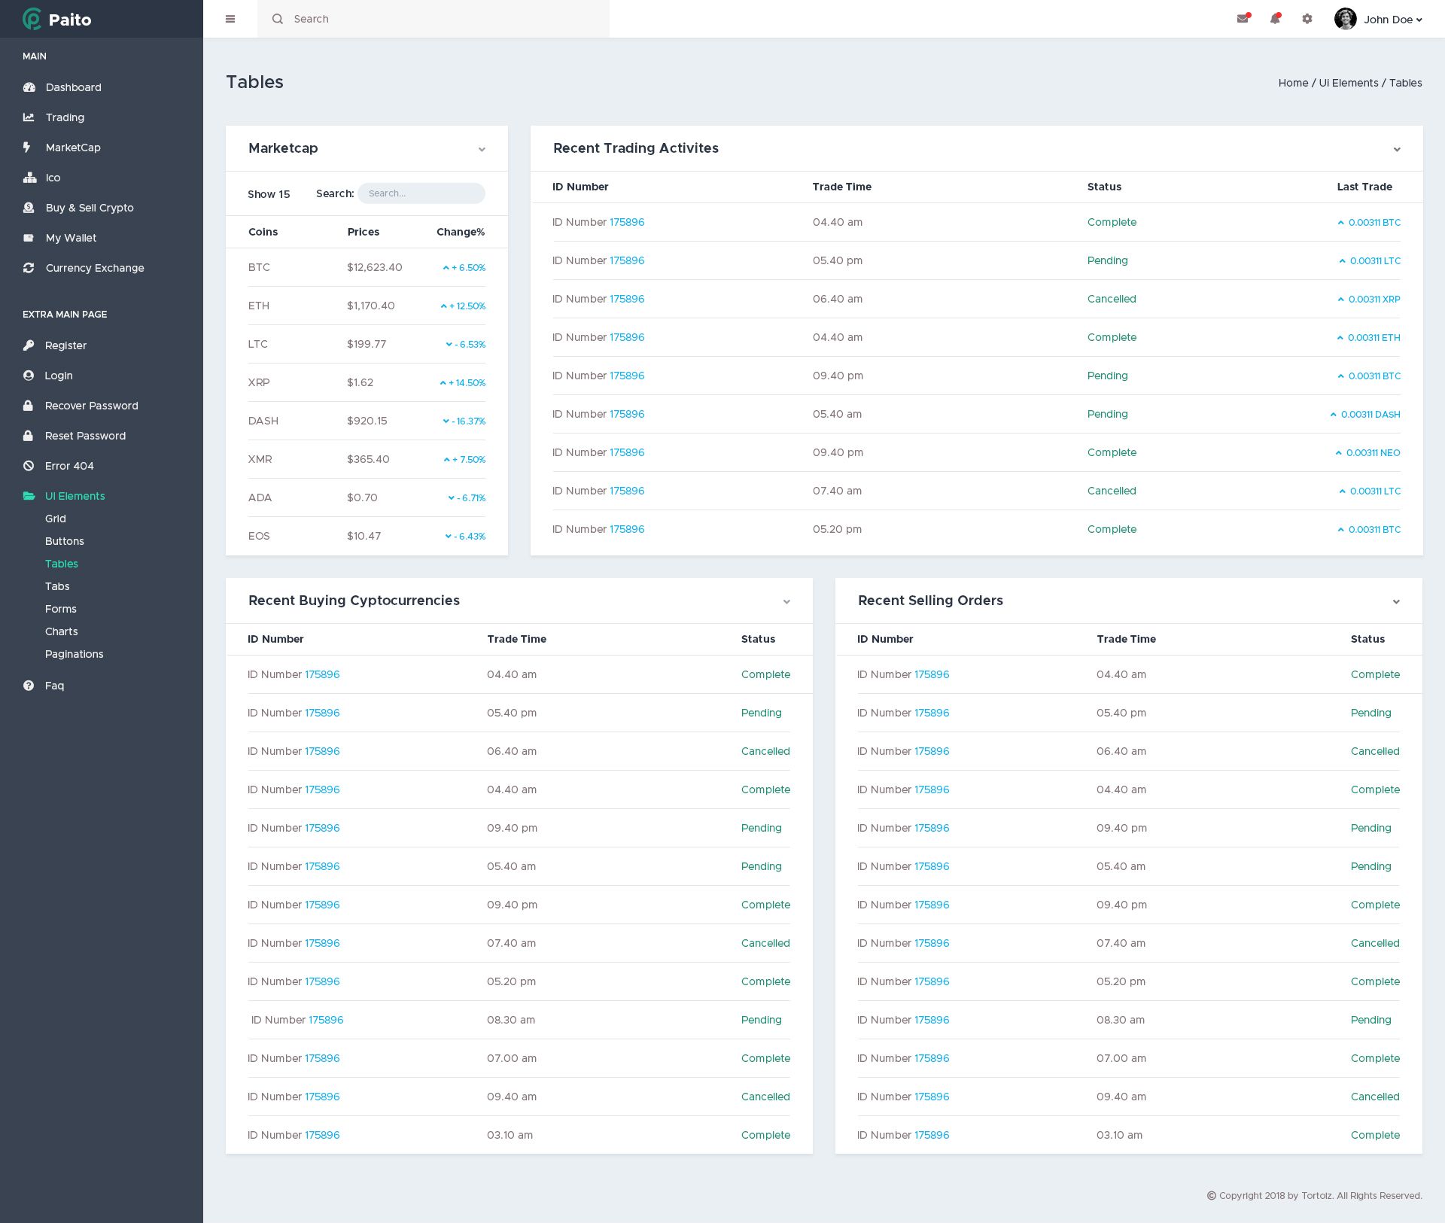Collapse the Recent Selling Orders chevron
The height and width of the screenshot is (1223, 1445).
1396,601
